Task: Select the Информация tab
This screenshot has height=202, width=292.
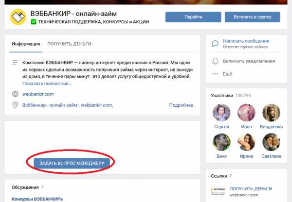Action: pyautogui.click(x=26, y=44)
